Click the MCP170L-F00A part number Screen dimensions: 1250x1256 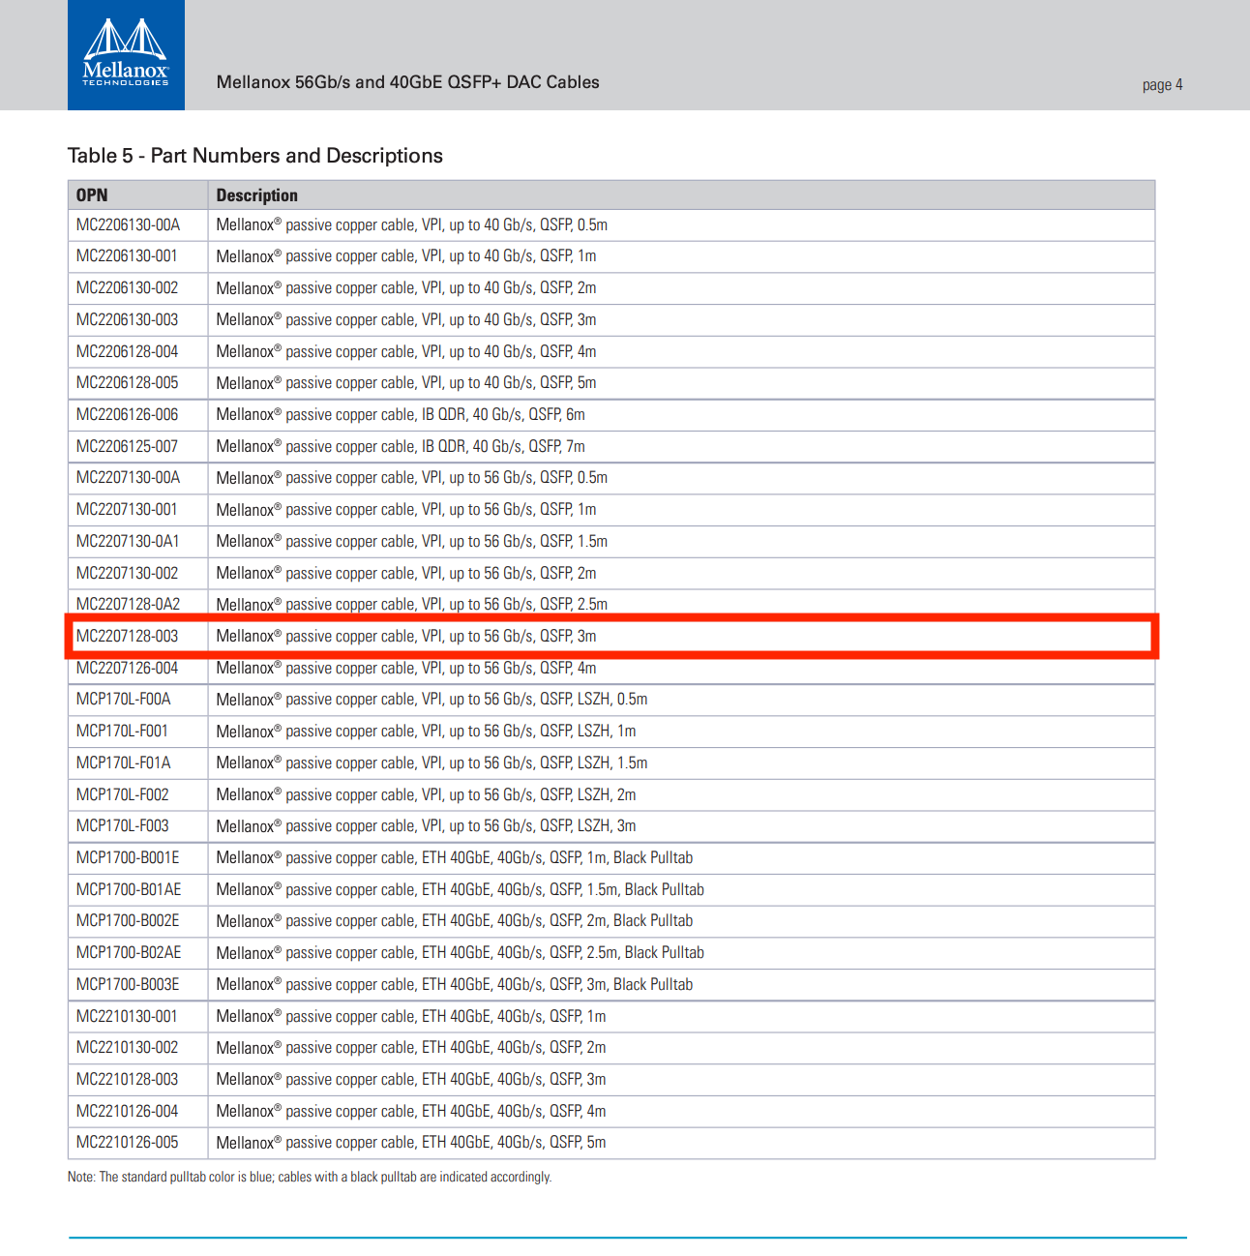(123, 700)
